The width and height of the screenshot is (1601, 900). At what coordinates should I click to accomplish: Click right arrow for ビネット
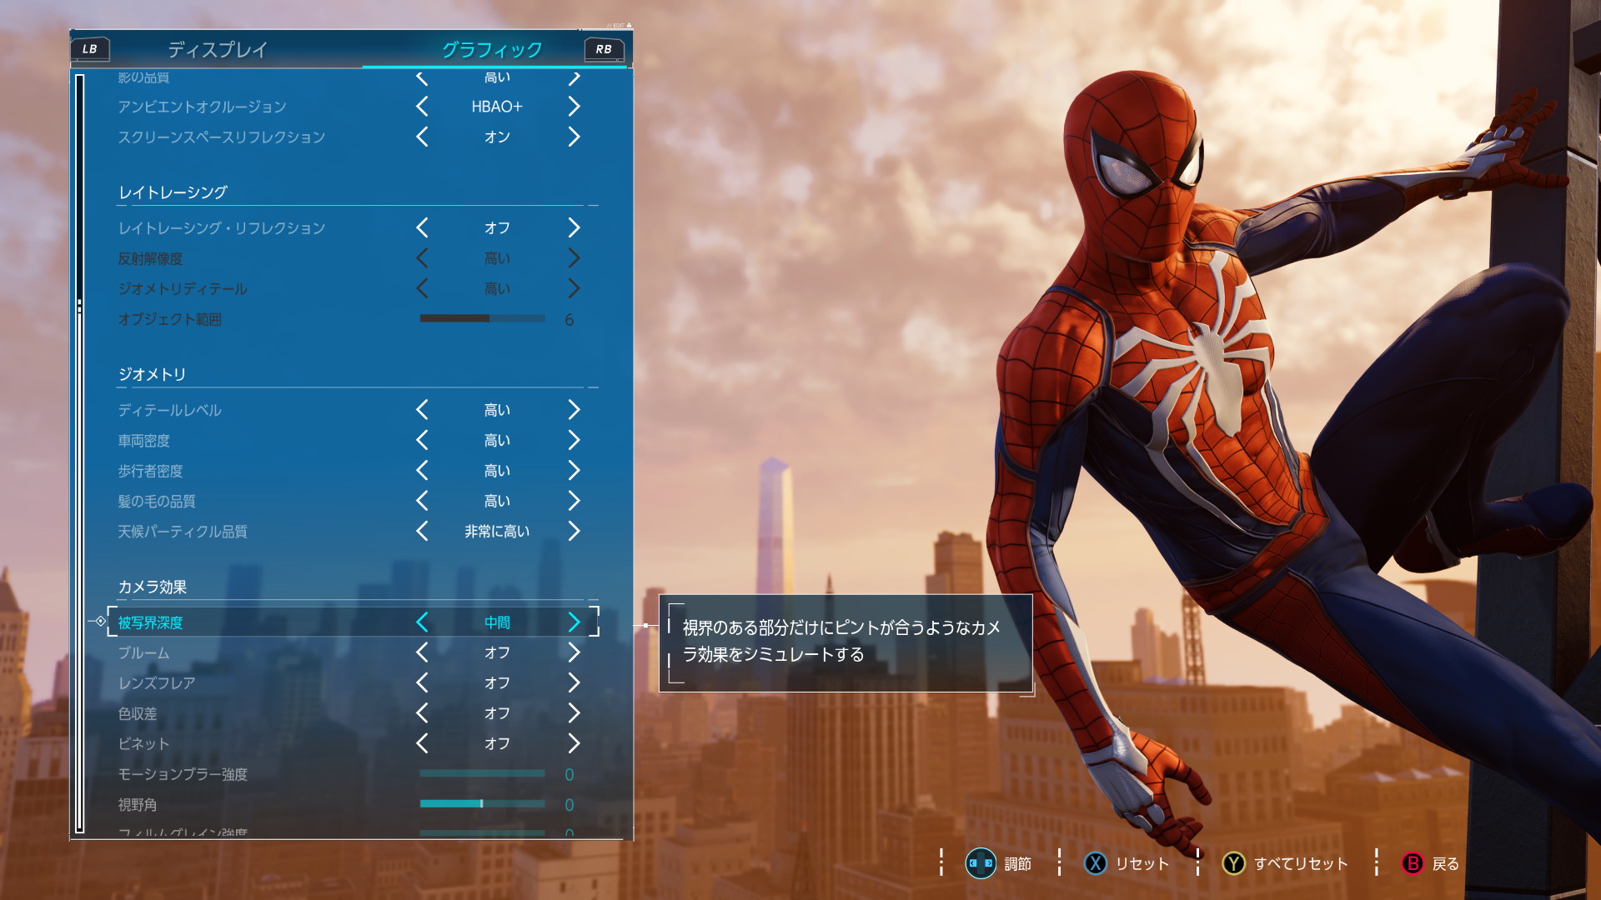(574, 743)
